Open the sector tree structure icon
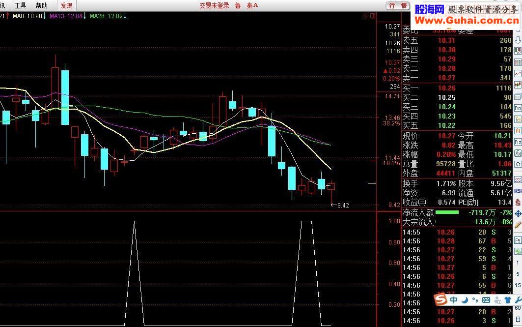This screenshot has width=522, height=327. coord(518,119)
